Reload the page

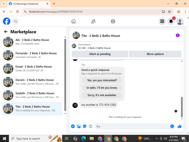(x=17, y=12)
